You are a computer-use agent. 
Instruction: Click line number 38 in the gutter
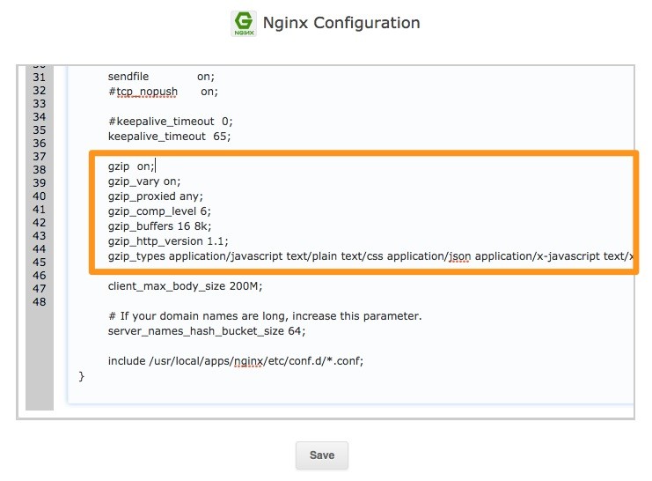[39, 169]
